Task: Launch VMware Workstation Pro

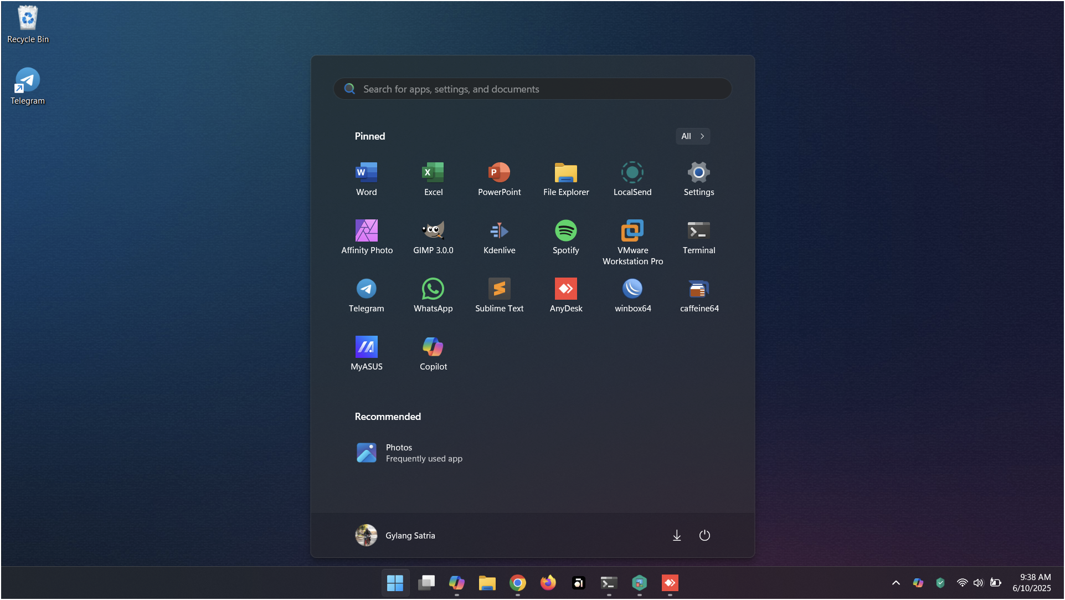Action: (632, 243)
